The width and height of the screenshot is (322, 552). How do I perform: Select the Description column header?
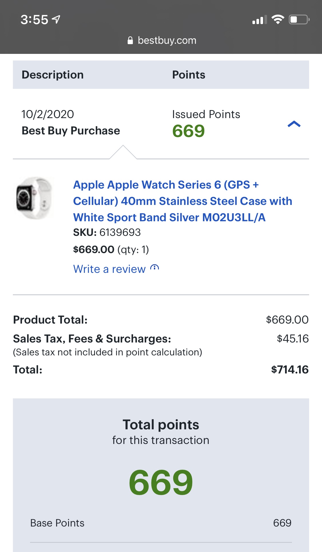[53, 75]
